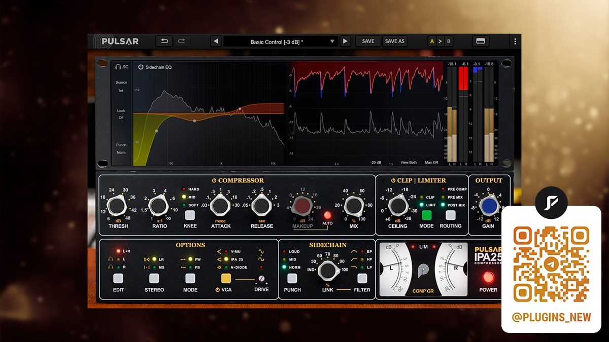
Task: Click the QR code Telegram image
Action: point(551,264)
